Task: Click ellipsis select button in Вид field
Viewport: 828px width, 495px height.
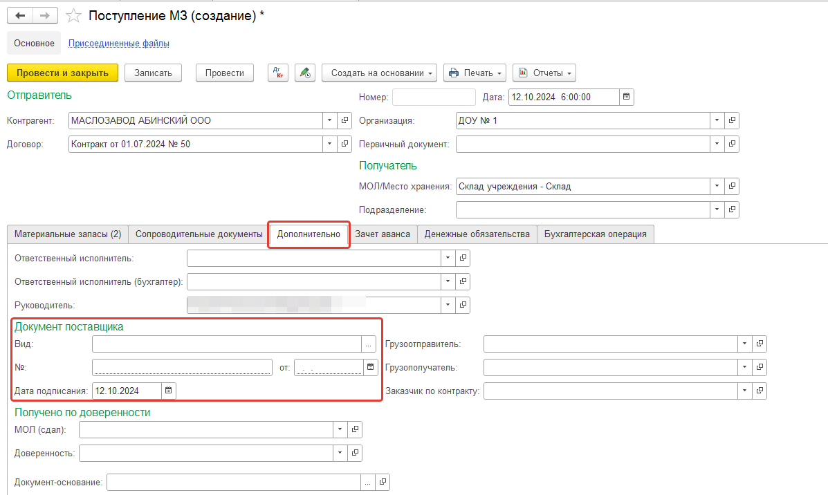Action: coord(369,344)
